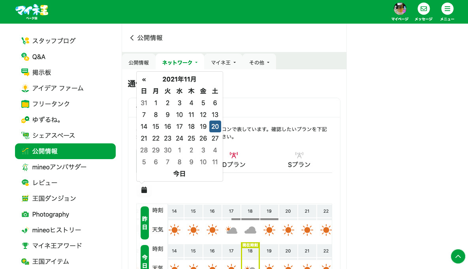The image size is (468, 269).
Task: Expand the その他 dropdown tab
Action: click(259, 63)
